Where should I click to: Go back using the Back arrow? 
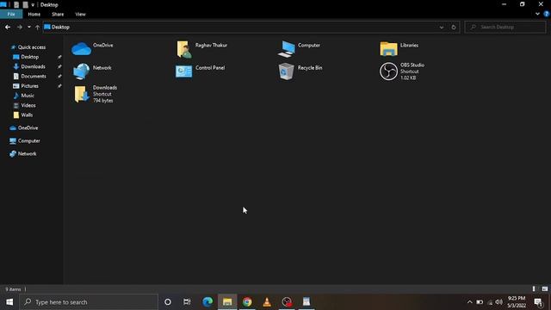tap(8, 27)
